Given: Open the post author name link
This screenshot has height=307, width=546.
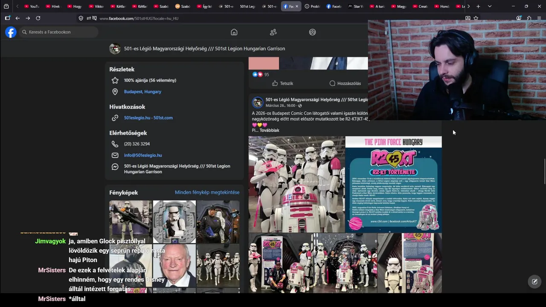Looking at the screenshot, I should pyautogui.click(x=317, y=100).
